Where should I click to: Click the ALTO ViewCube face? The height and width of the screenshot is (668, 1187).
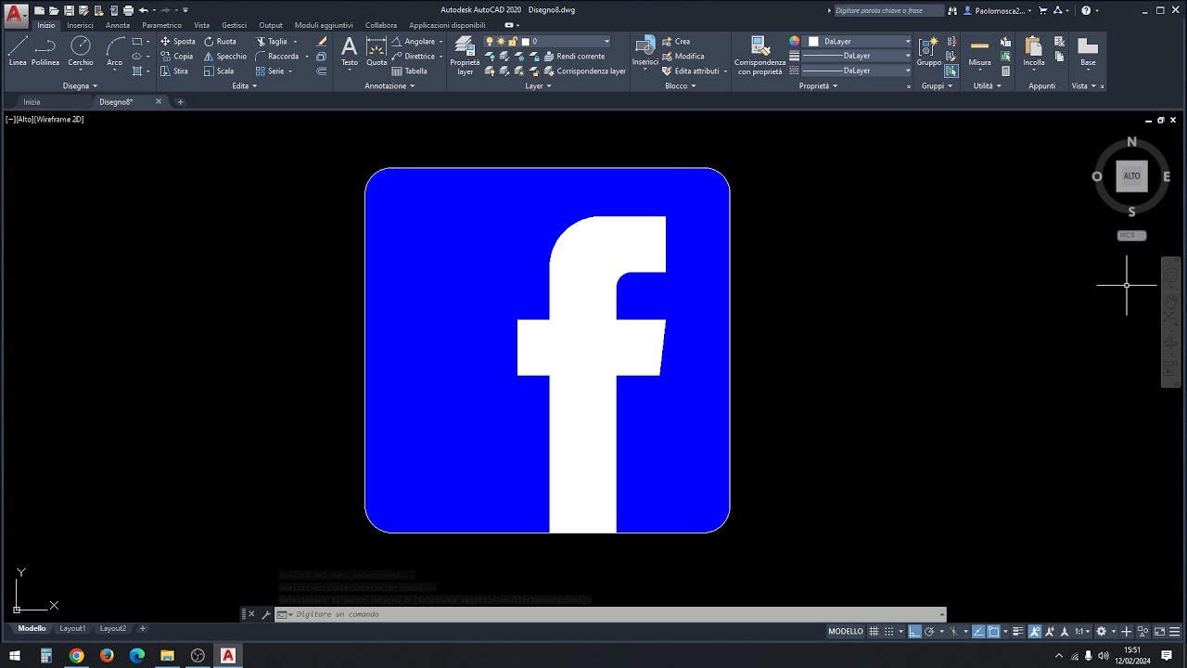(1131, 176)
